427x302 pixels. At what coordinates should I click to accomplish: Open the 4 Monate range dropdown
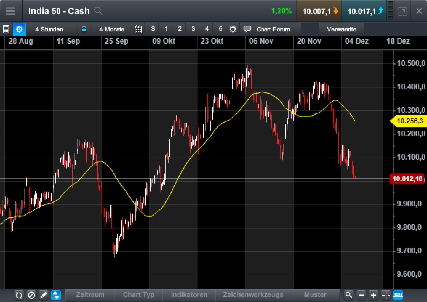pos(112,29)
